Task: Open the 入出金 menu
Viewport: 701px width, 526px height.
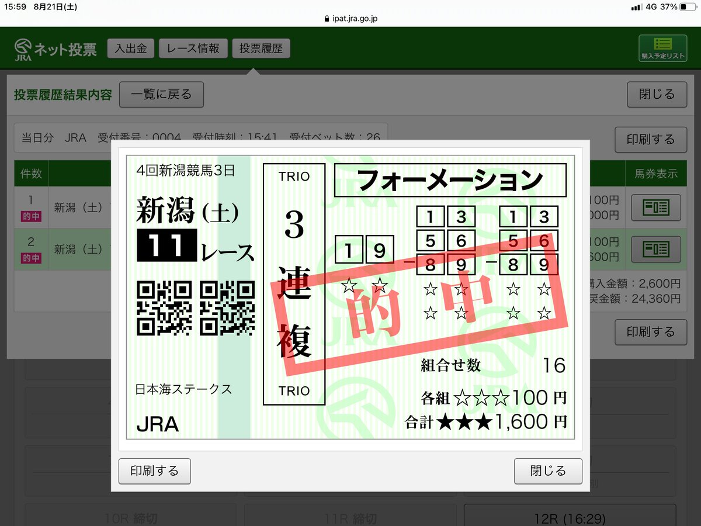Action: coord(131,49)
